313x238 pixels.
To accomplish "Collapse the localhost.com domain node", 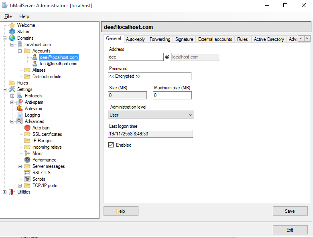I will [12, 44].
